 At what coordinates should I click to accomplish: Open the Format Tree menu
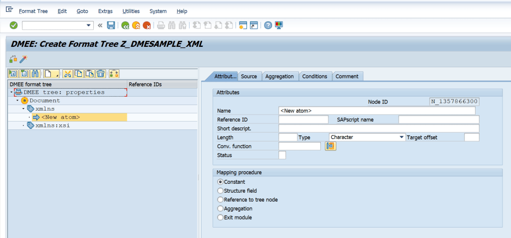coord(33,11)
